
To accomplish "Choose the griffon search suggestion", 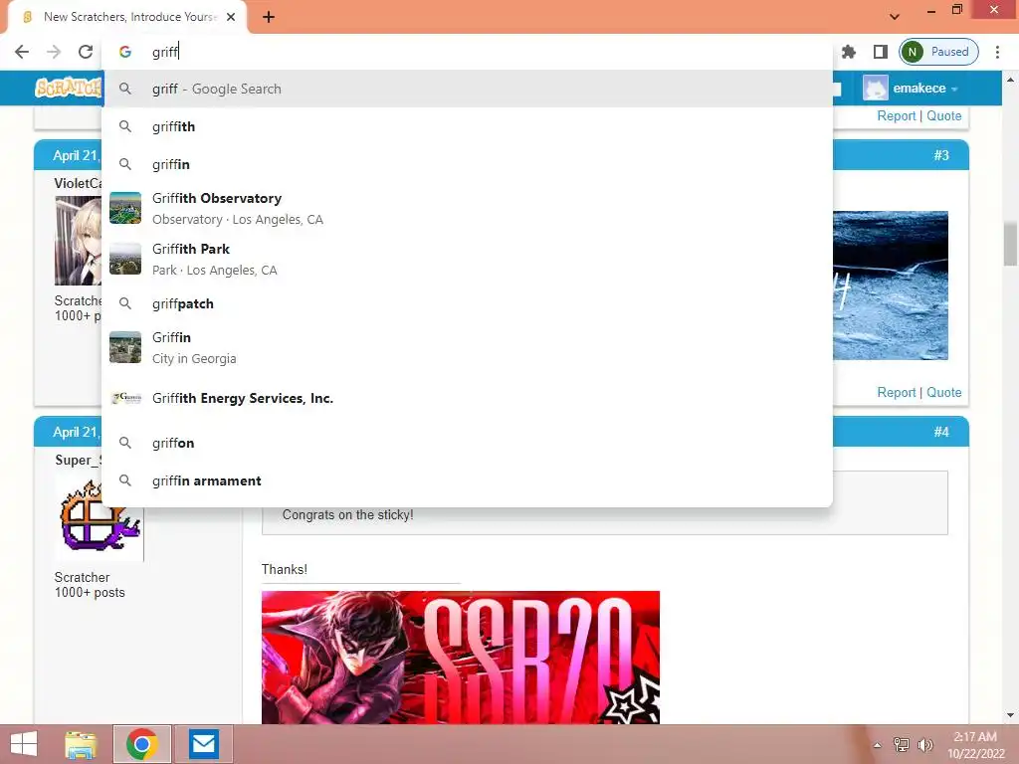I will point(467,443).
